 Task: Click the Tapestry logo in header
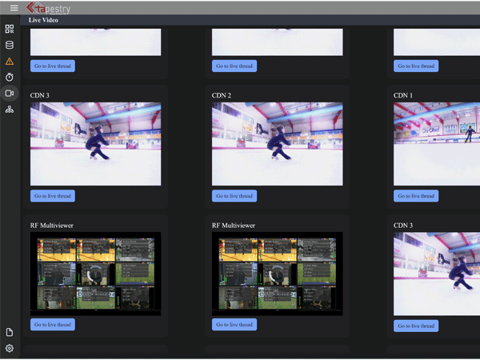pyautogui.click(x=48, y=9)
